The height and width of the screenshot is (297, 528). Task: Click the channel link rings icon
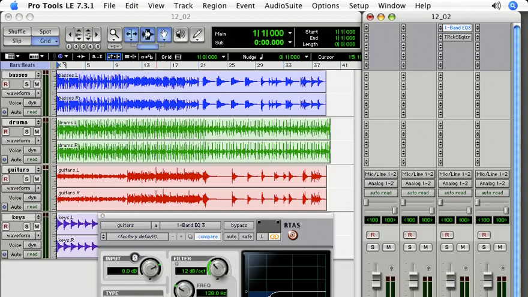[x=274, y=237]
